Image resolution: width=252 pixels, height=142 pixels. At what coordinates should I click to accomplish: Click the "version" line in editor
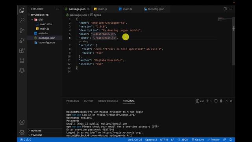93,26
